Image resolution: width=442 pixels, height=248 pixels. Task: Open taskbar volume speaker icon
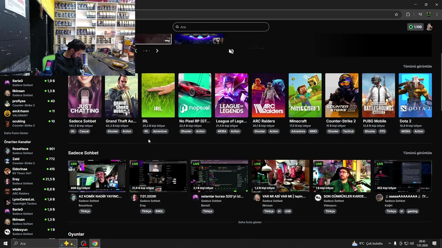pyautogui.click(x=412, y=244)
